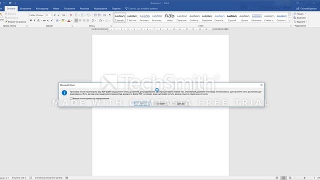Decrease font size with Shrink Font icon

click(58, 15)
